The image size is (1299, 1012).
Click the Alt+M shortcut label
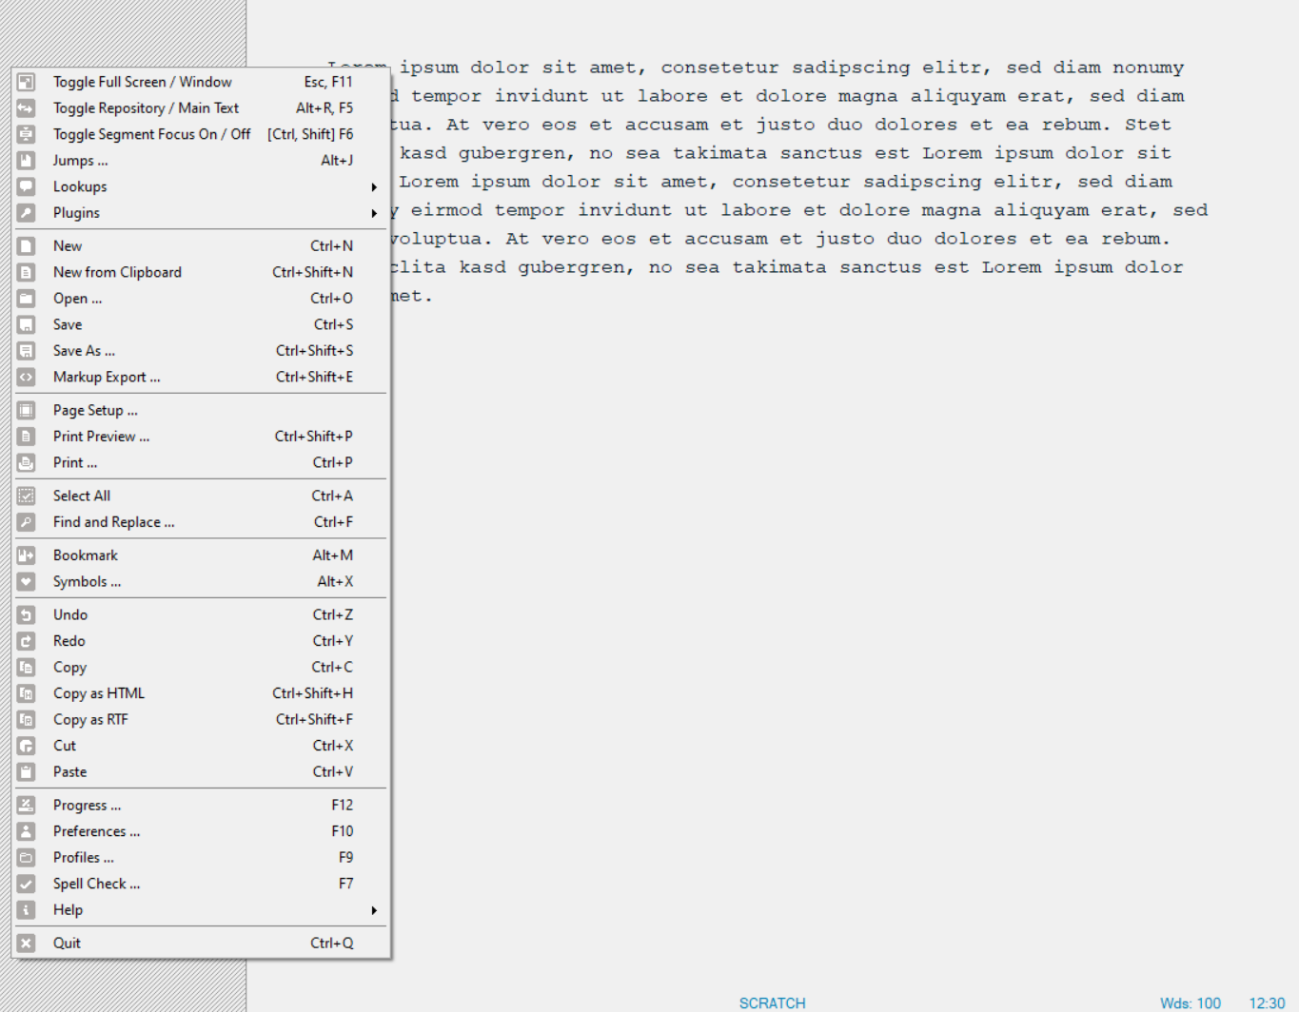pyautogui.click(x=333, y=555)
